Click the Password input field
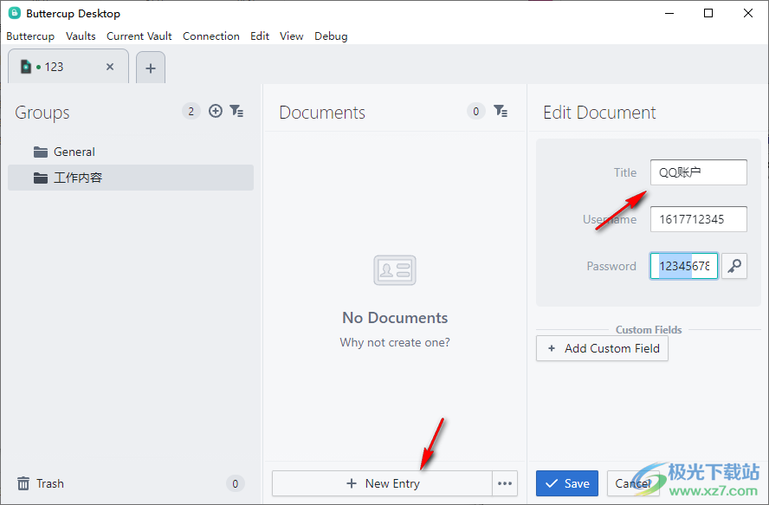 click(x=683, y=266)
